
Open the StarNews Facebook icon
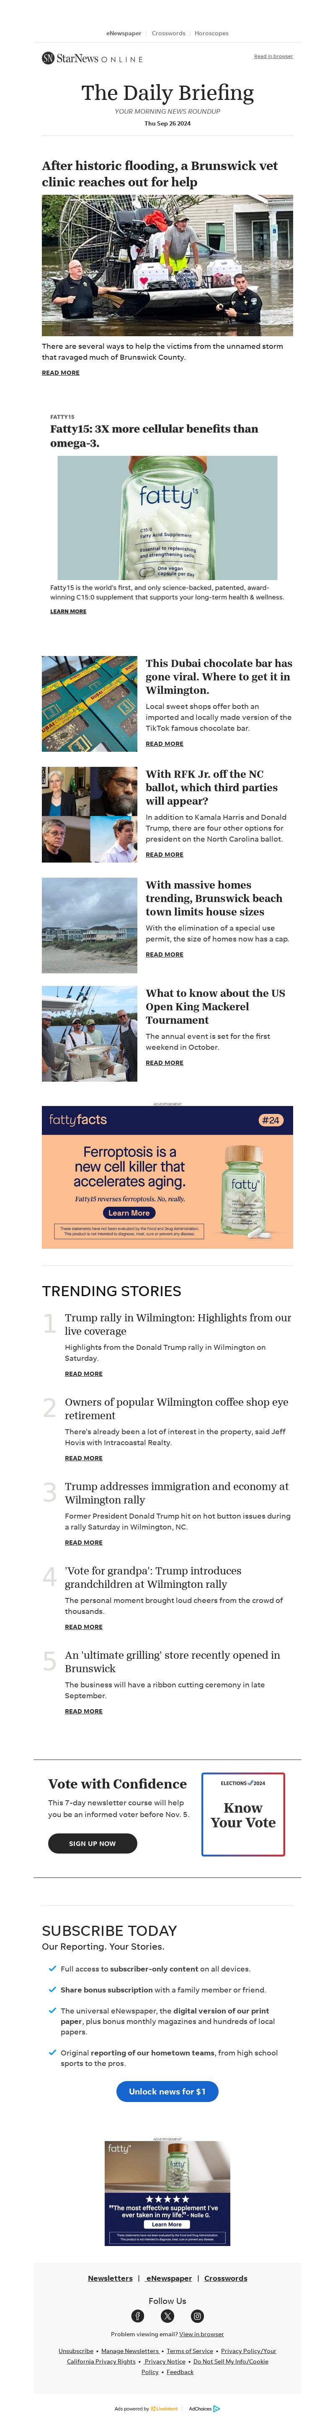pos(137,2316)
